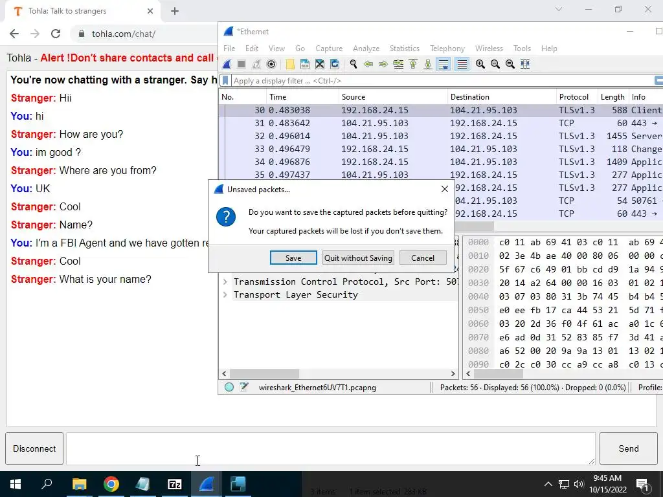Click packet details scrollbar right arrow
663x497 pixels.
(453, 373)
